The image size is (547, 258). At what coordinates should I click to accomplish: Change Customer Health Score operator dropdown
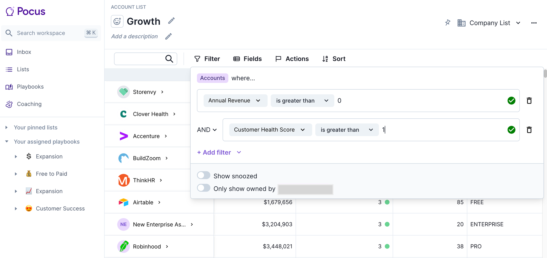347,130
